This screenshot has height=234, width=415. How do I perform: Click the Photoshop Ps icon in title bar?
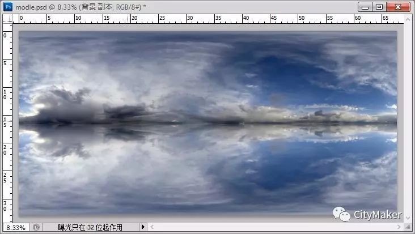click(8, 7)
